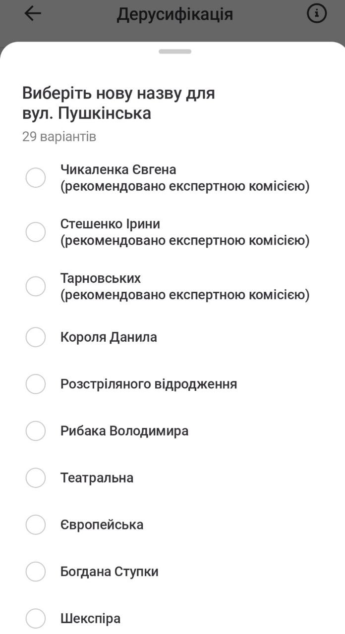Tap the back arrow icon
Viewport: 345px width, 634px height.
coord(33,14)
